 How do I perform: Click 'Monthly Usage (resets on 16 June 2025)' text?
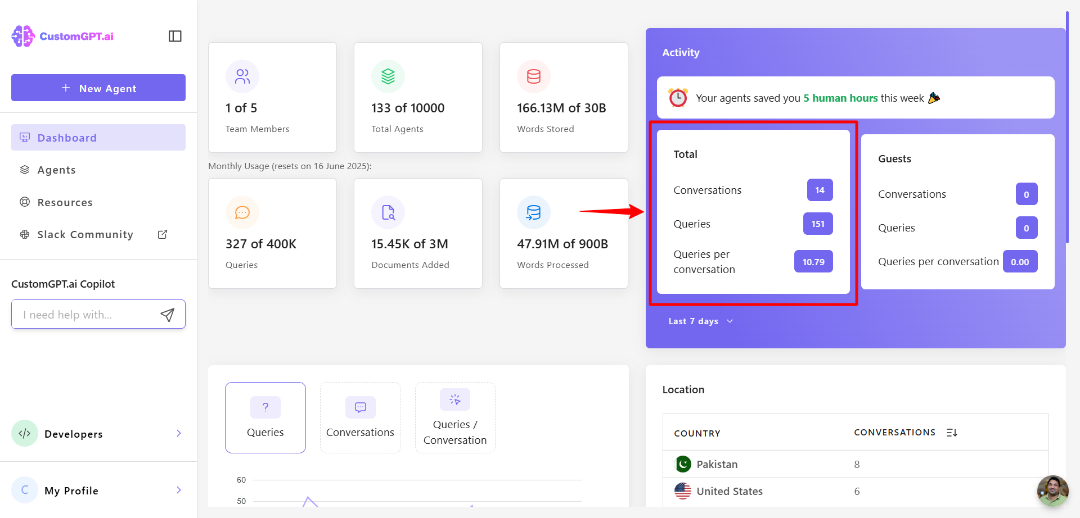[x=290, y=166]
